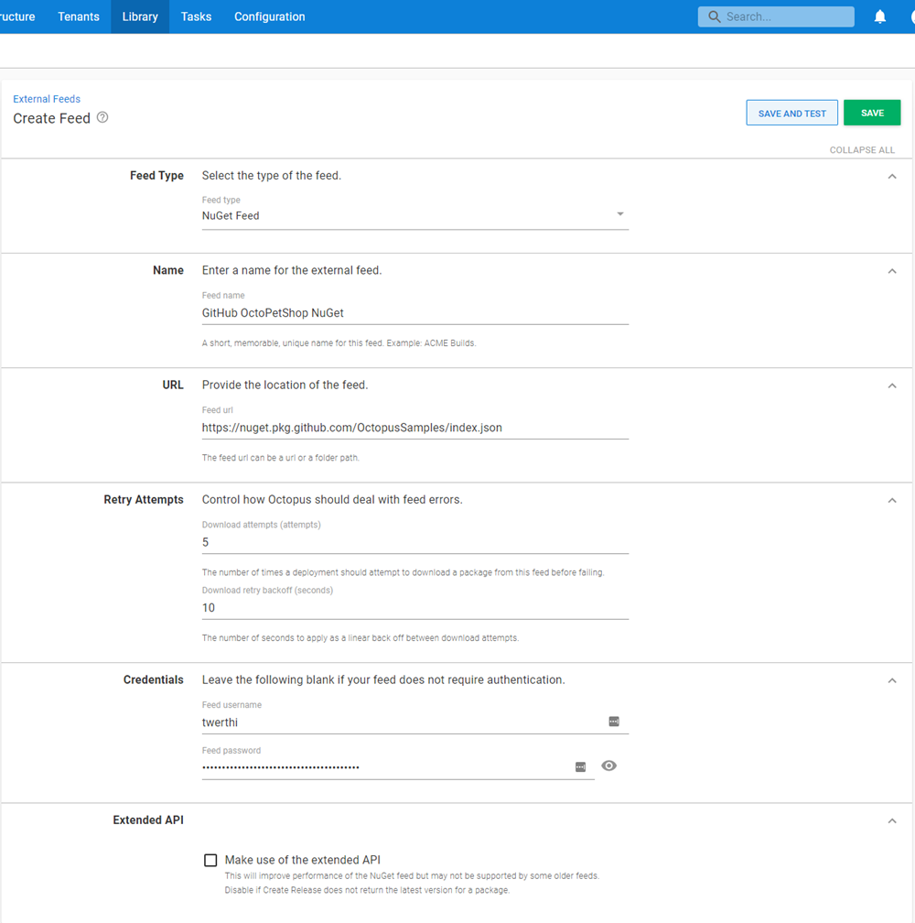Open the Configuration tab

269,16
